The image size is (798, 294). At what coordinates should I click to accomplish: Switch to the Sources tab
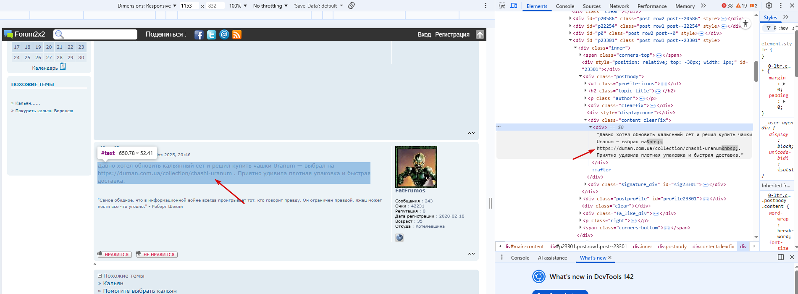[592, 6]
